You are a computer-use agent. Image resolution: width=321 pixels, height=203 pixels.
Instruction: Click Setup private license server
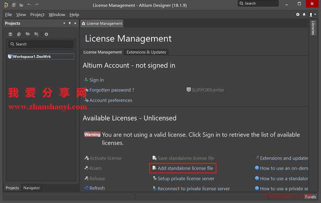186,179
